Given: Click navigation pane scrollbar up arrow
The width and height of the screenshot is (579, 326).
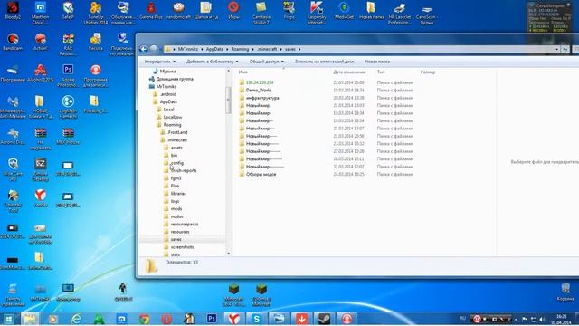Looking at the screenshot, I should (228, 71).
